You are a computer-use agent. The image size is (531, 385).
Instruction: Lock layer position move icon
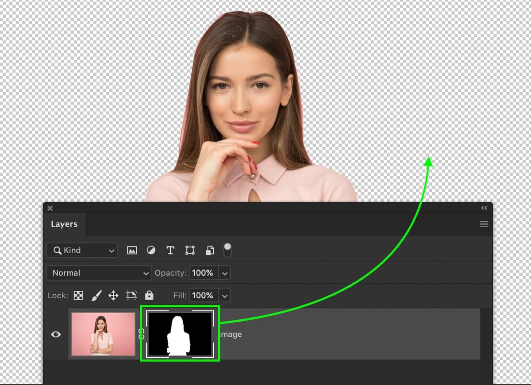[113, 296]
